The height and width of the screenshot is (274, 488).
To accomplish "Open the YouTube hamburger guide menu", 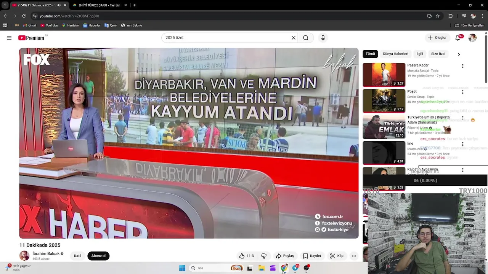I will click(x=9, y=38).
